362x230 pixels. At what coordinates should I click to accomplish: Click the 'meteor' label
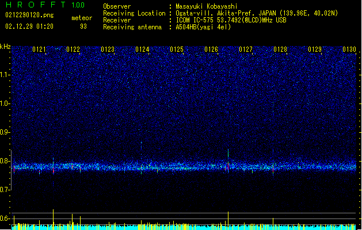click(x=82, y=18)
